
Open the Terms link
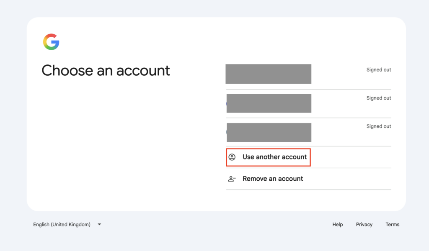coord(392,225)
